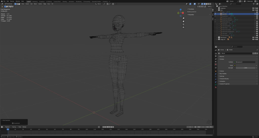Expand the Volume panel

pyautogui.click(x=222, y=71)
